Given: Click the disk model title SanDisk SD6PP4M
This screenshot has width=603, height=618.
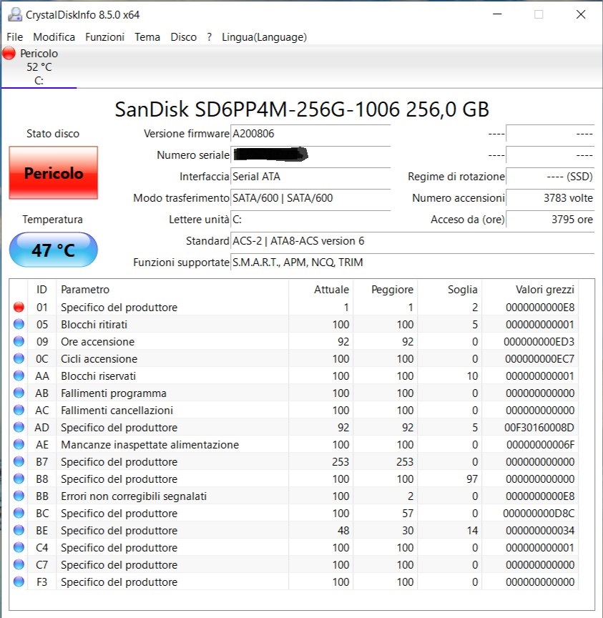Looking at the screenshot, I should (x=302, y=109).
